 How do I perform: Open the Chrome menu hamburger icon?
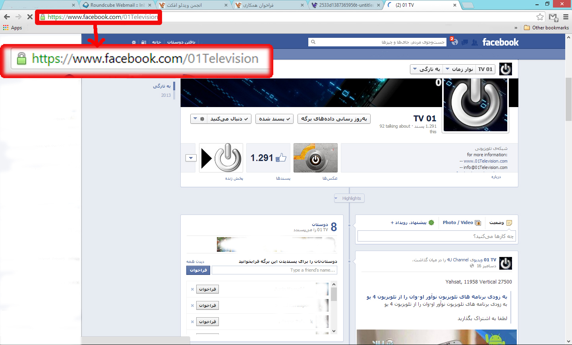click(x=566, y=17)
